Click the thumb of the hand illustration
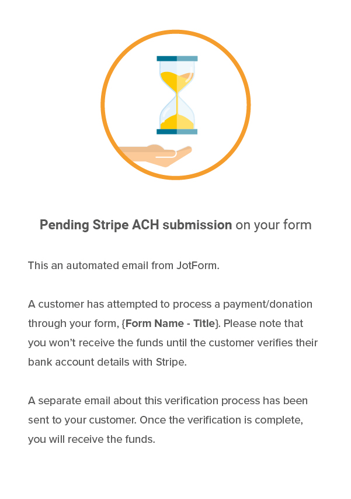351x499 pixels. (x=155, y=149)
